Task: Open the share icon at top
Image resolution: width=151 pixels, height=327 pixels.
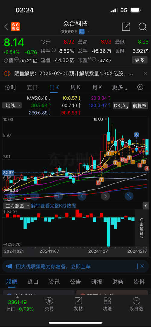Action: pos(126,27)
